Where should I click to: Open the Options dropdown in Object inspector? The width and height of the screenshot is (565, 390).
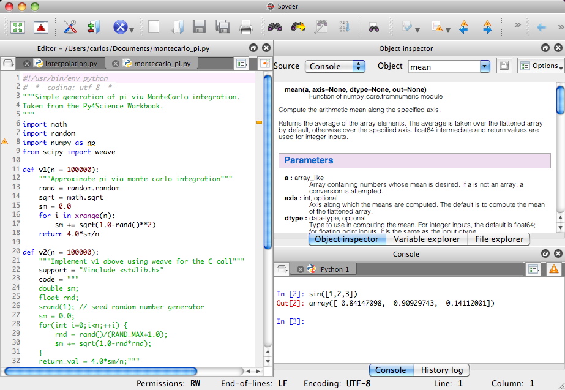[541, 66]
